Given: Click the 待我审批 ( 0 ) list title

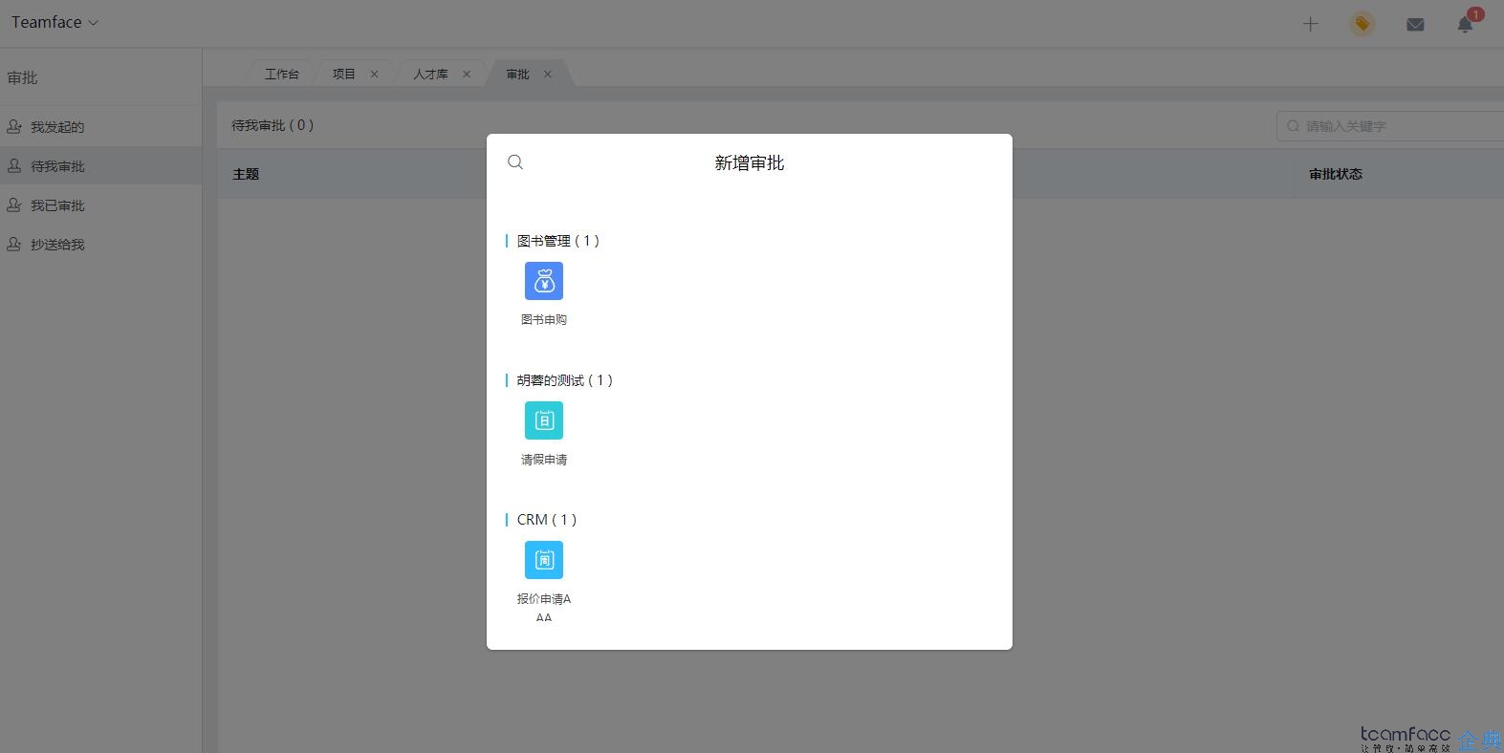Looking at the screenshot, I should pos(272,125).
